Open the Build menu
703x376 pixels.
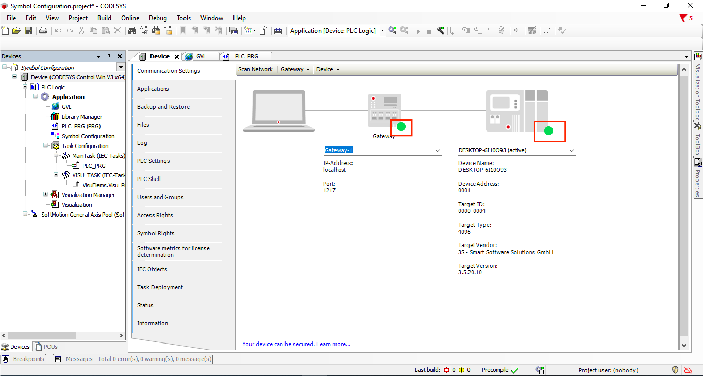click(104, 18)
